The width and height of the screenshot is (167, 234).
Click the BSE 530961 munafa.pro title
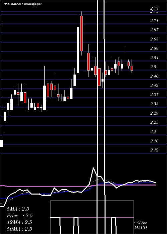23,4
